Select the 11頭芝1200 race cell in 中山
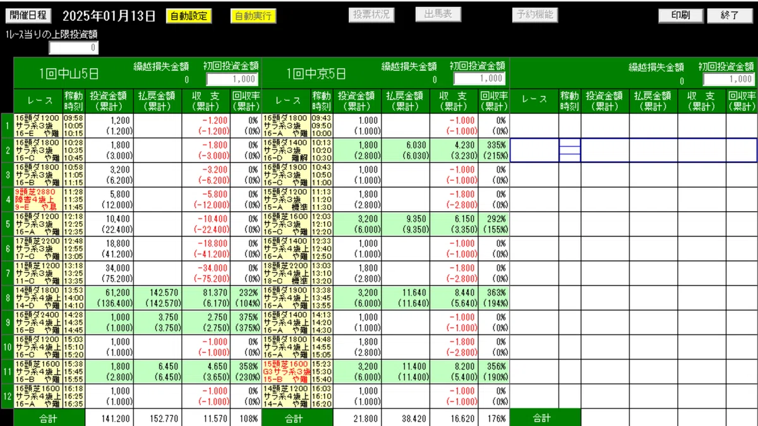Image resolution: width=758 pixels, height=426 pixels. coord(38,274)
